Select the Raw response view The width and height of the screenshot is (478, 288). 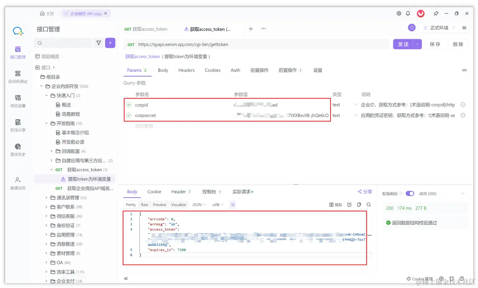(145, 205)
